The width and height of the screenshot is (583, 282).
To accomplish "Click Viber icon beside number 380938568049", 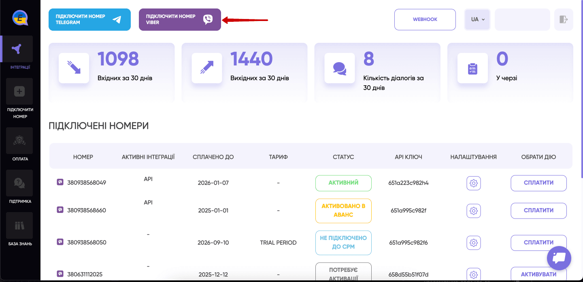I will pos(60,182).
